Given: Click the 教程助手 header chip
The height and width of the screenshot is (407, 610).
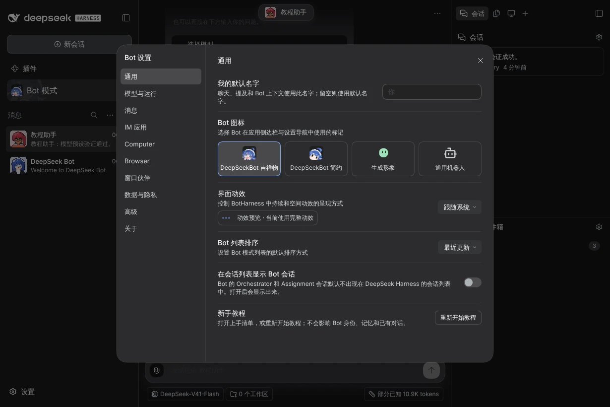Looking at the screenshot, I should click(286, 12).
